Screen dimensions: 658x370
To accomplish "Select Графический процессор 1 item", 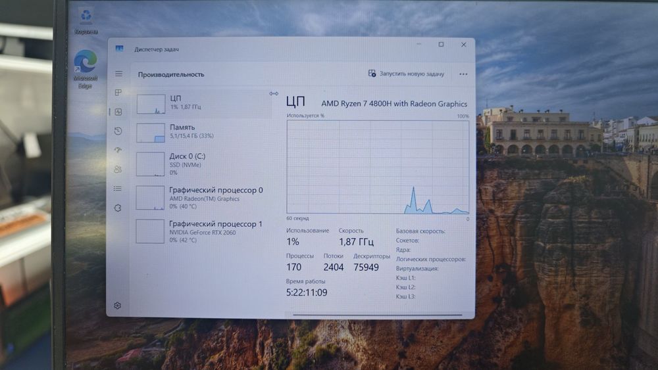I will click(x=203, y=231).
